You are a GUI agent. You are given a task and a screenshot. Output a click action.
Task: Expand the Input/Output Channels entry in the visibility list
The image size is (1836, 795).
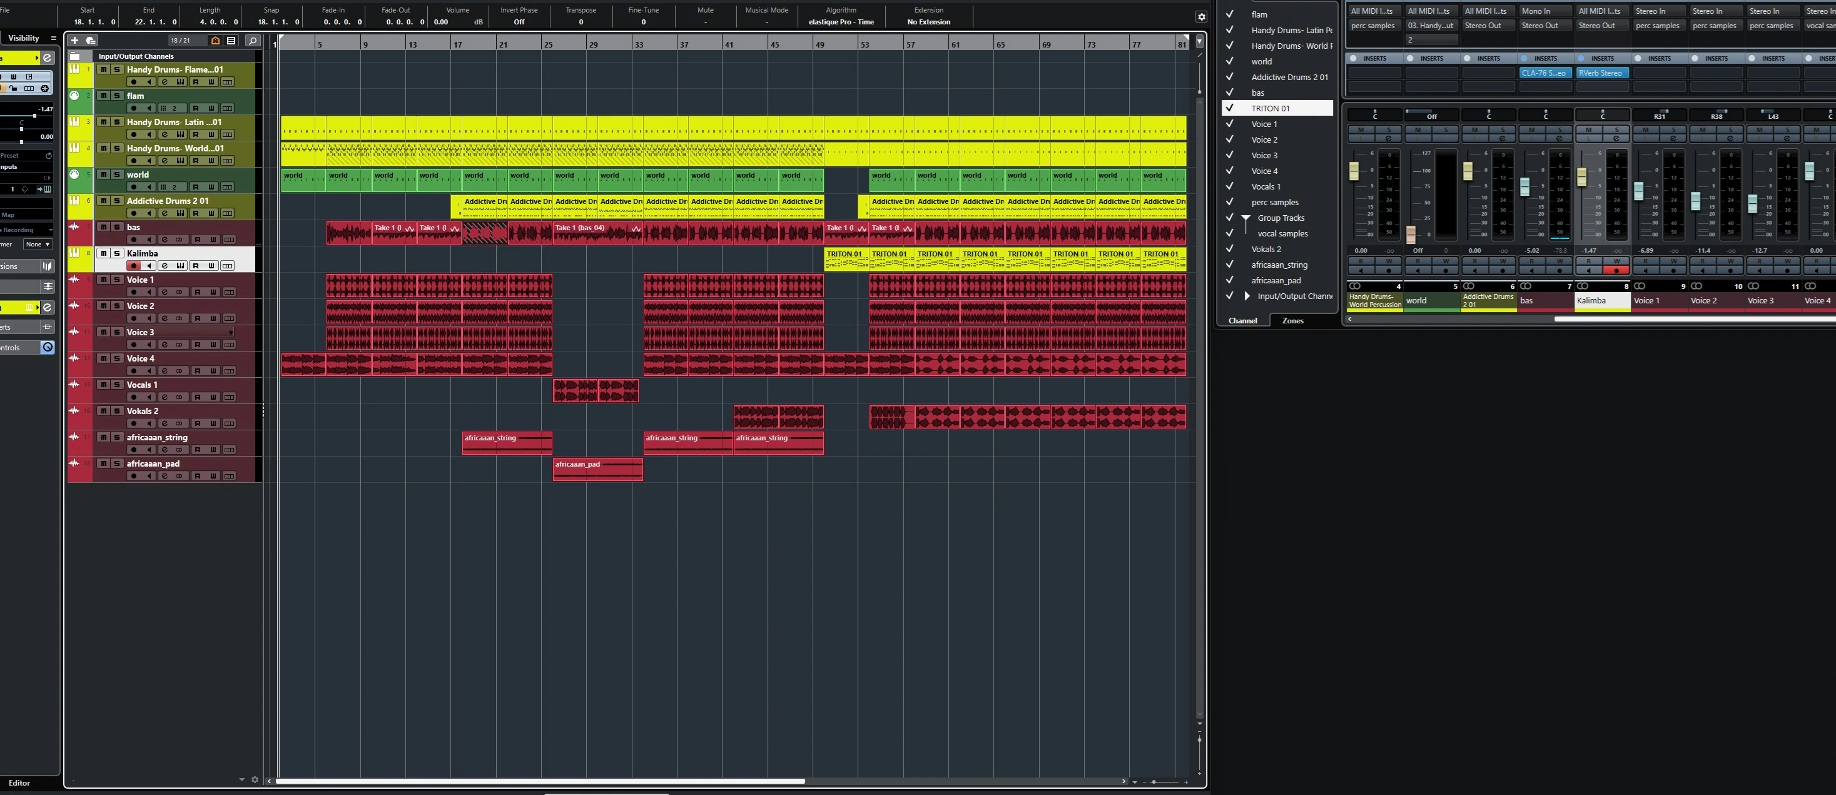pos(1247,296)
